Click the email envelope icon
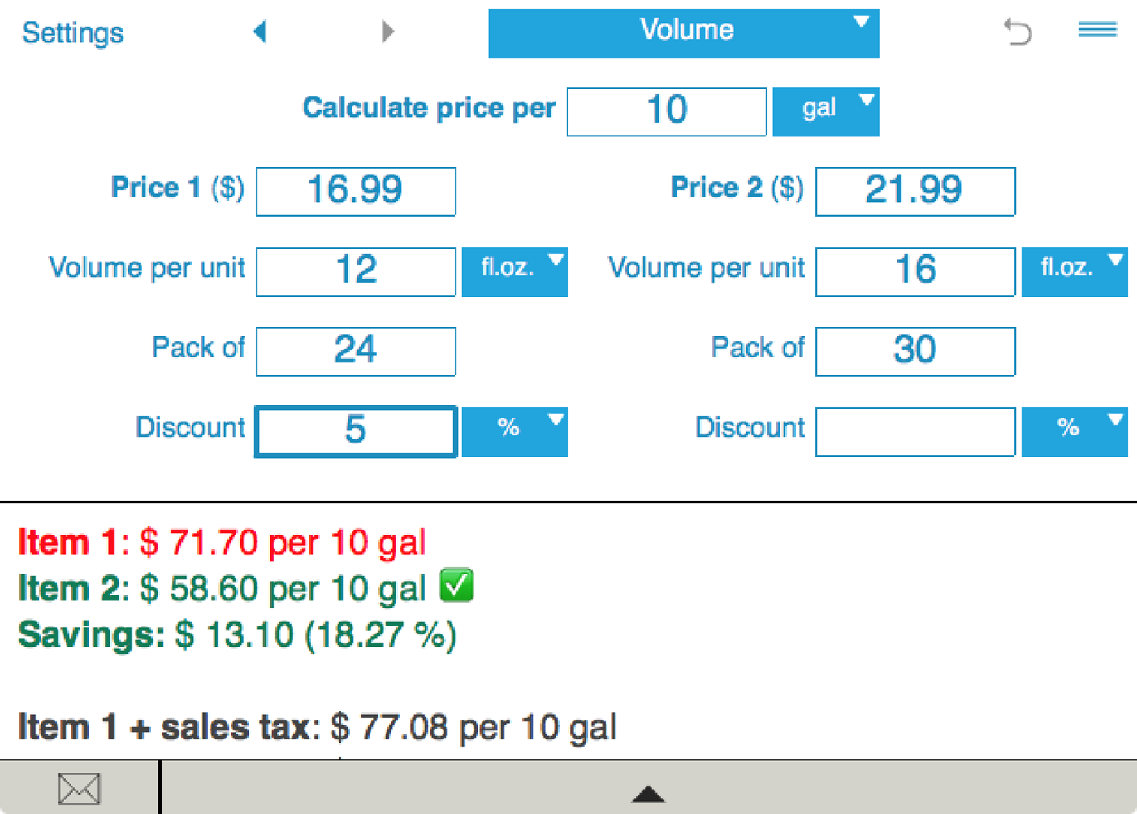1137x814 pixels. (79, 789)
